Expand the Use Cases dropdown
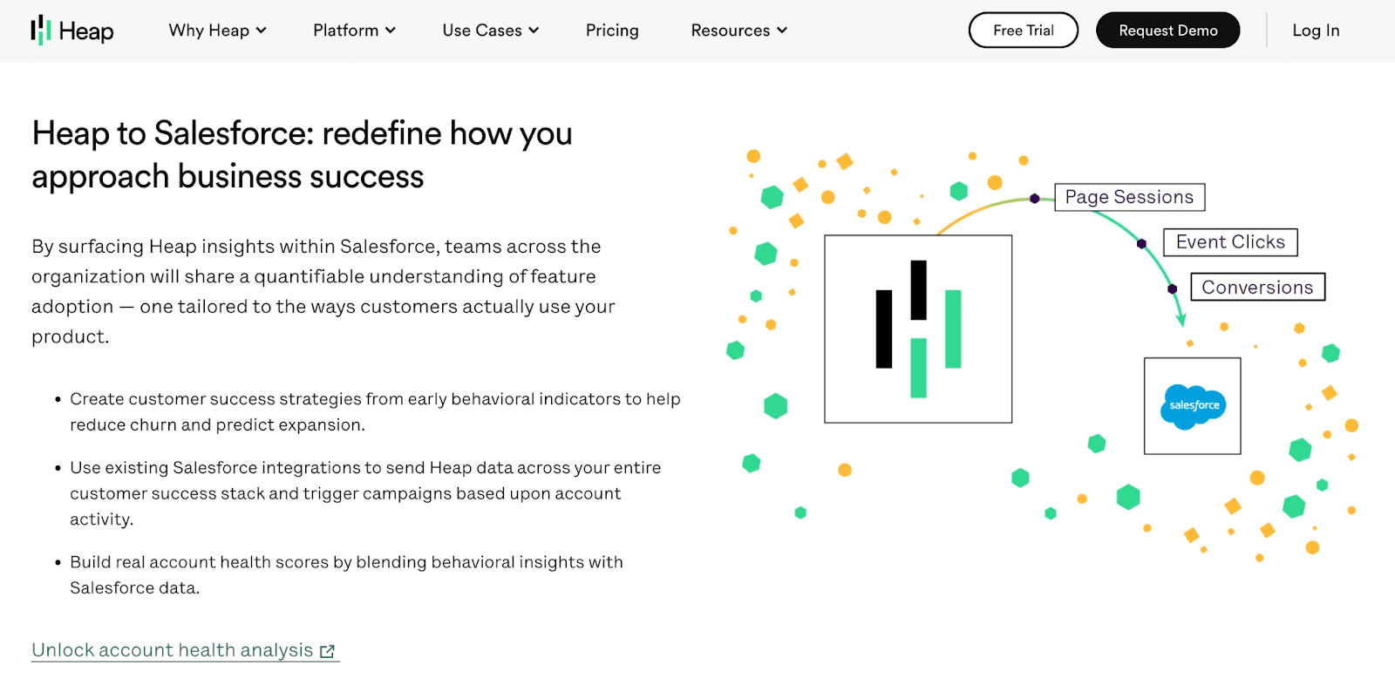Viewport: 1395px width, 699px height. click(490, 31)
